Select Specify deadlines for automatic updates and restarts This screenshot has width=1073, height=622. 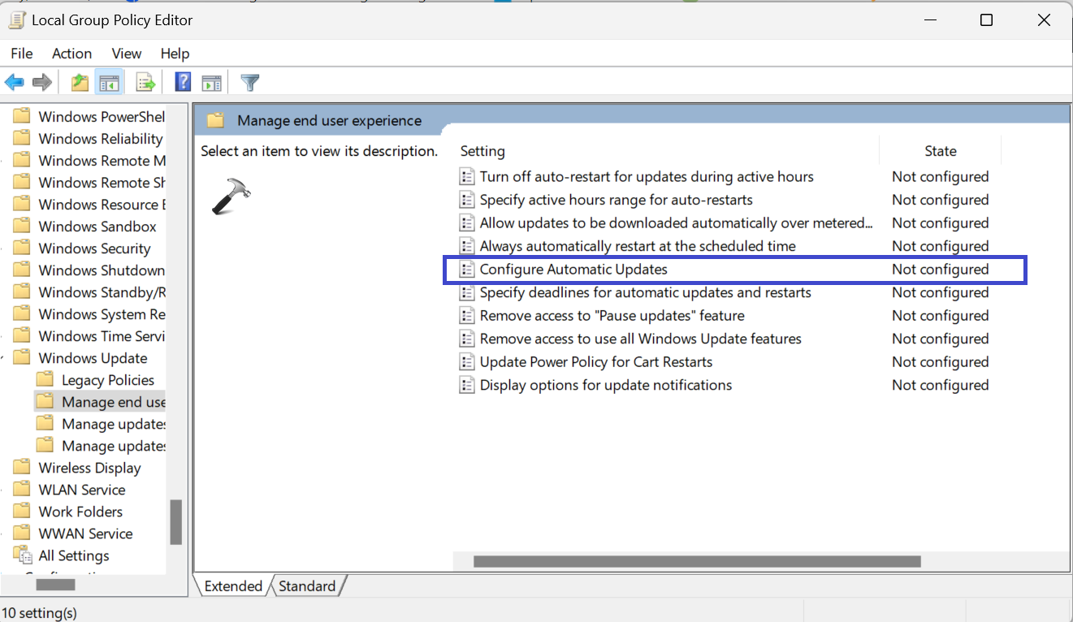pos(645,292)
